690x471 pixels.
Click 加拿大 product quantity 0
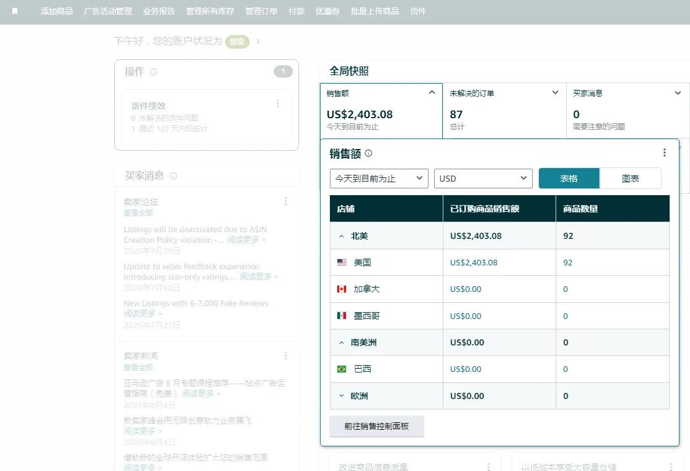[565, 289]
